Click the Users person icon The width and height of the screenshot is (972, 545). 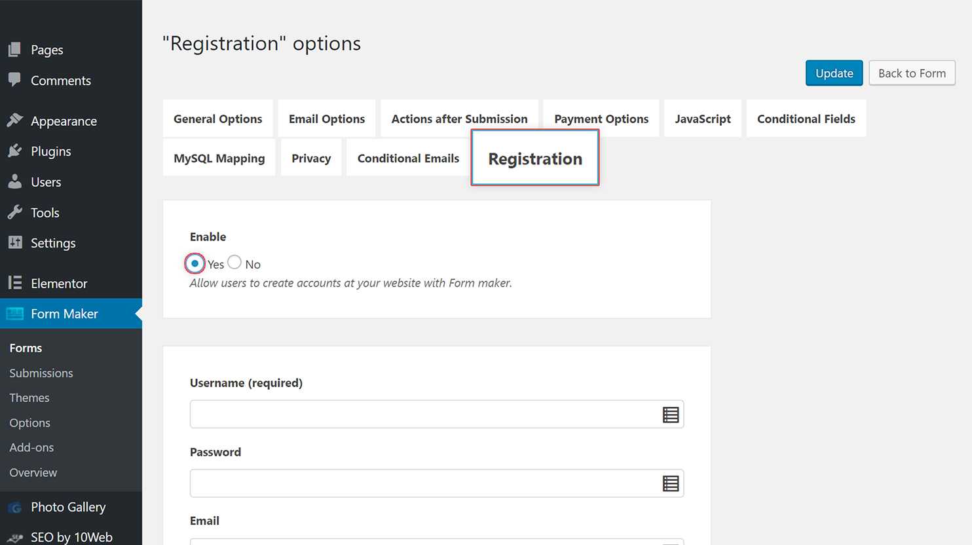coord(14,181)
